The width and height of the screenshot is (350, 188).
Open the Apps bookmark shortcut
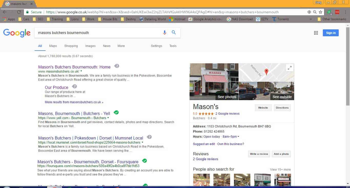8,19
